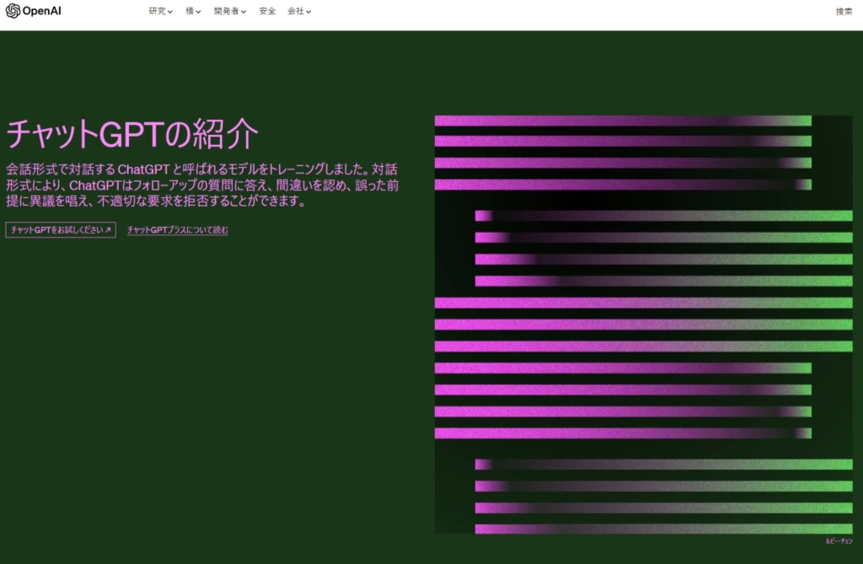Expand the 会社 menu
The image size is (863, 564).
pos(296,11)
